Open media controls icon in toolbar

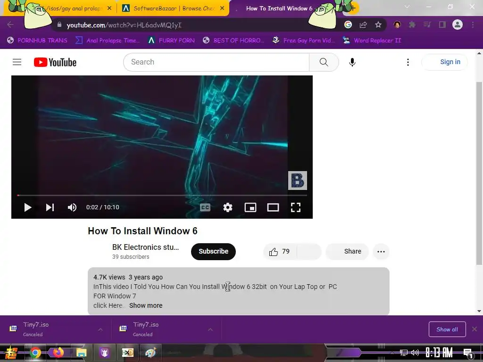coord(427,25)
